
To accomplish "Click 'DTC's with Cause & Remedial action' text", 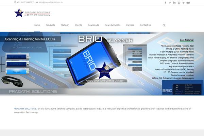I will [x=177, y=64].
